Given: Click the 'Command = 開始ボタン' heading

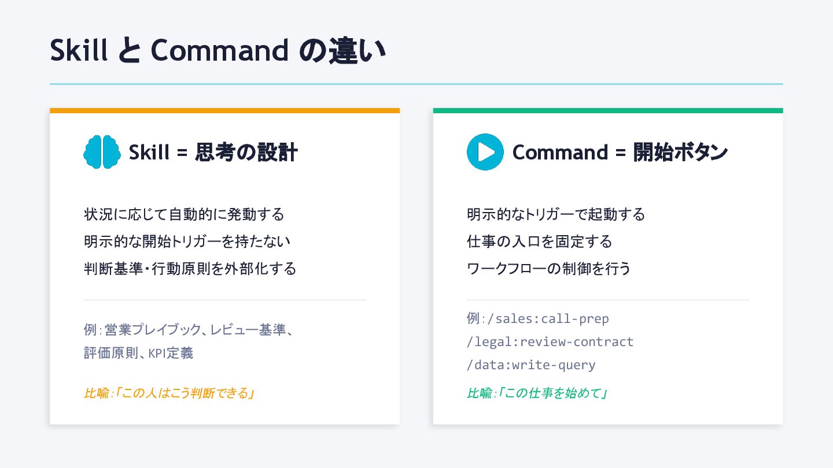Looking at the screenshot, I should click(x=620, y=153).
